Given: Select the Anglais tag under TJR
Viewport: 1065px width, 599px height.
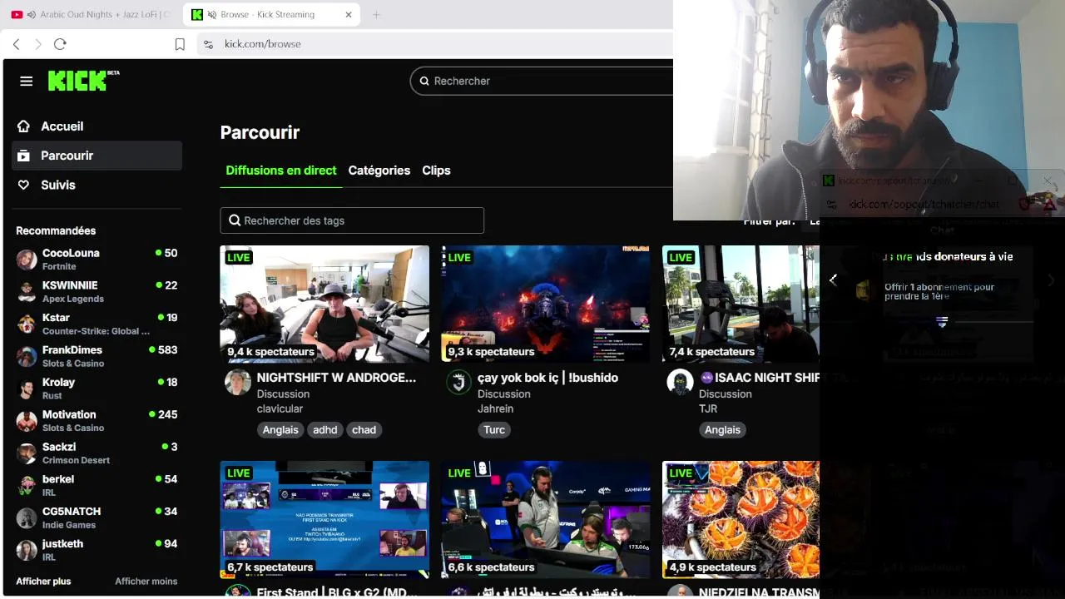Looking at the screenshot, I should [722, 430].
